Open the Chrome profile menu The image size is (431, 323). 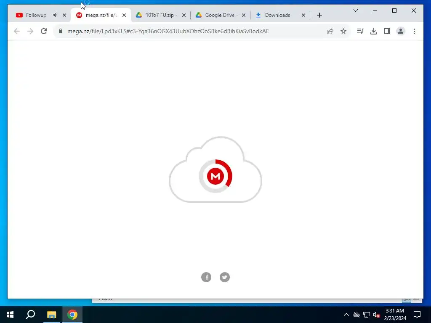pos(401,31)
